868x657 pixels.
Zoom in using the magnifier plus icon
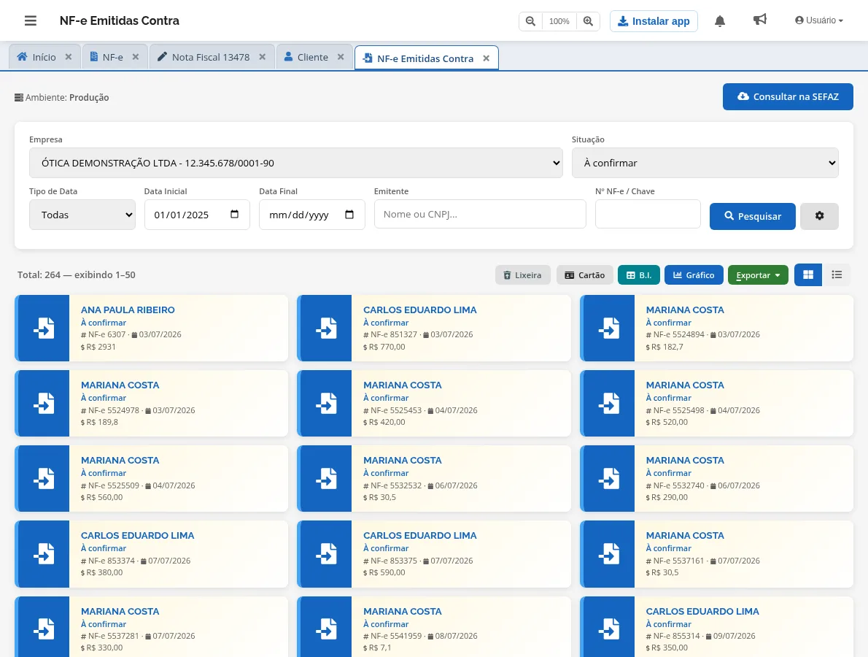(x=588, y=21)
